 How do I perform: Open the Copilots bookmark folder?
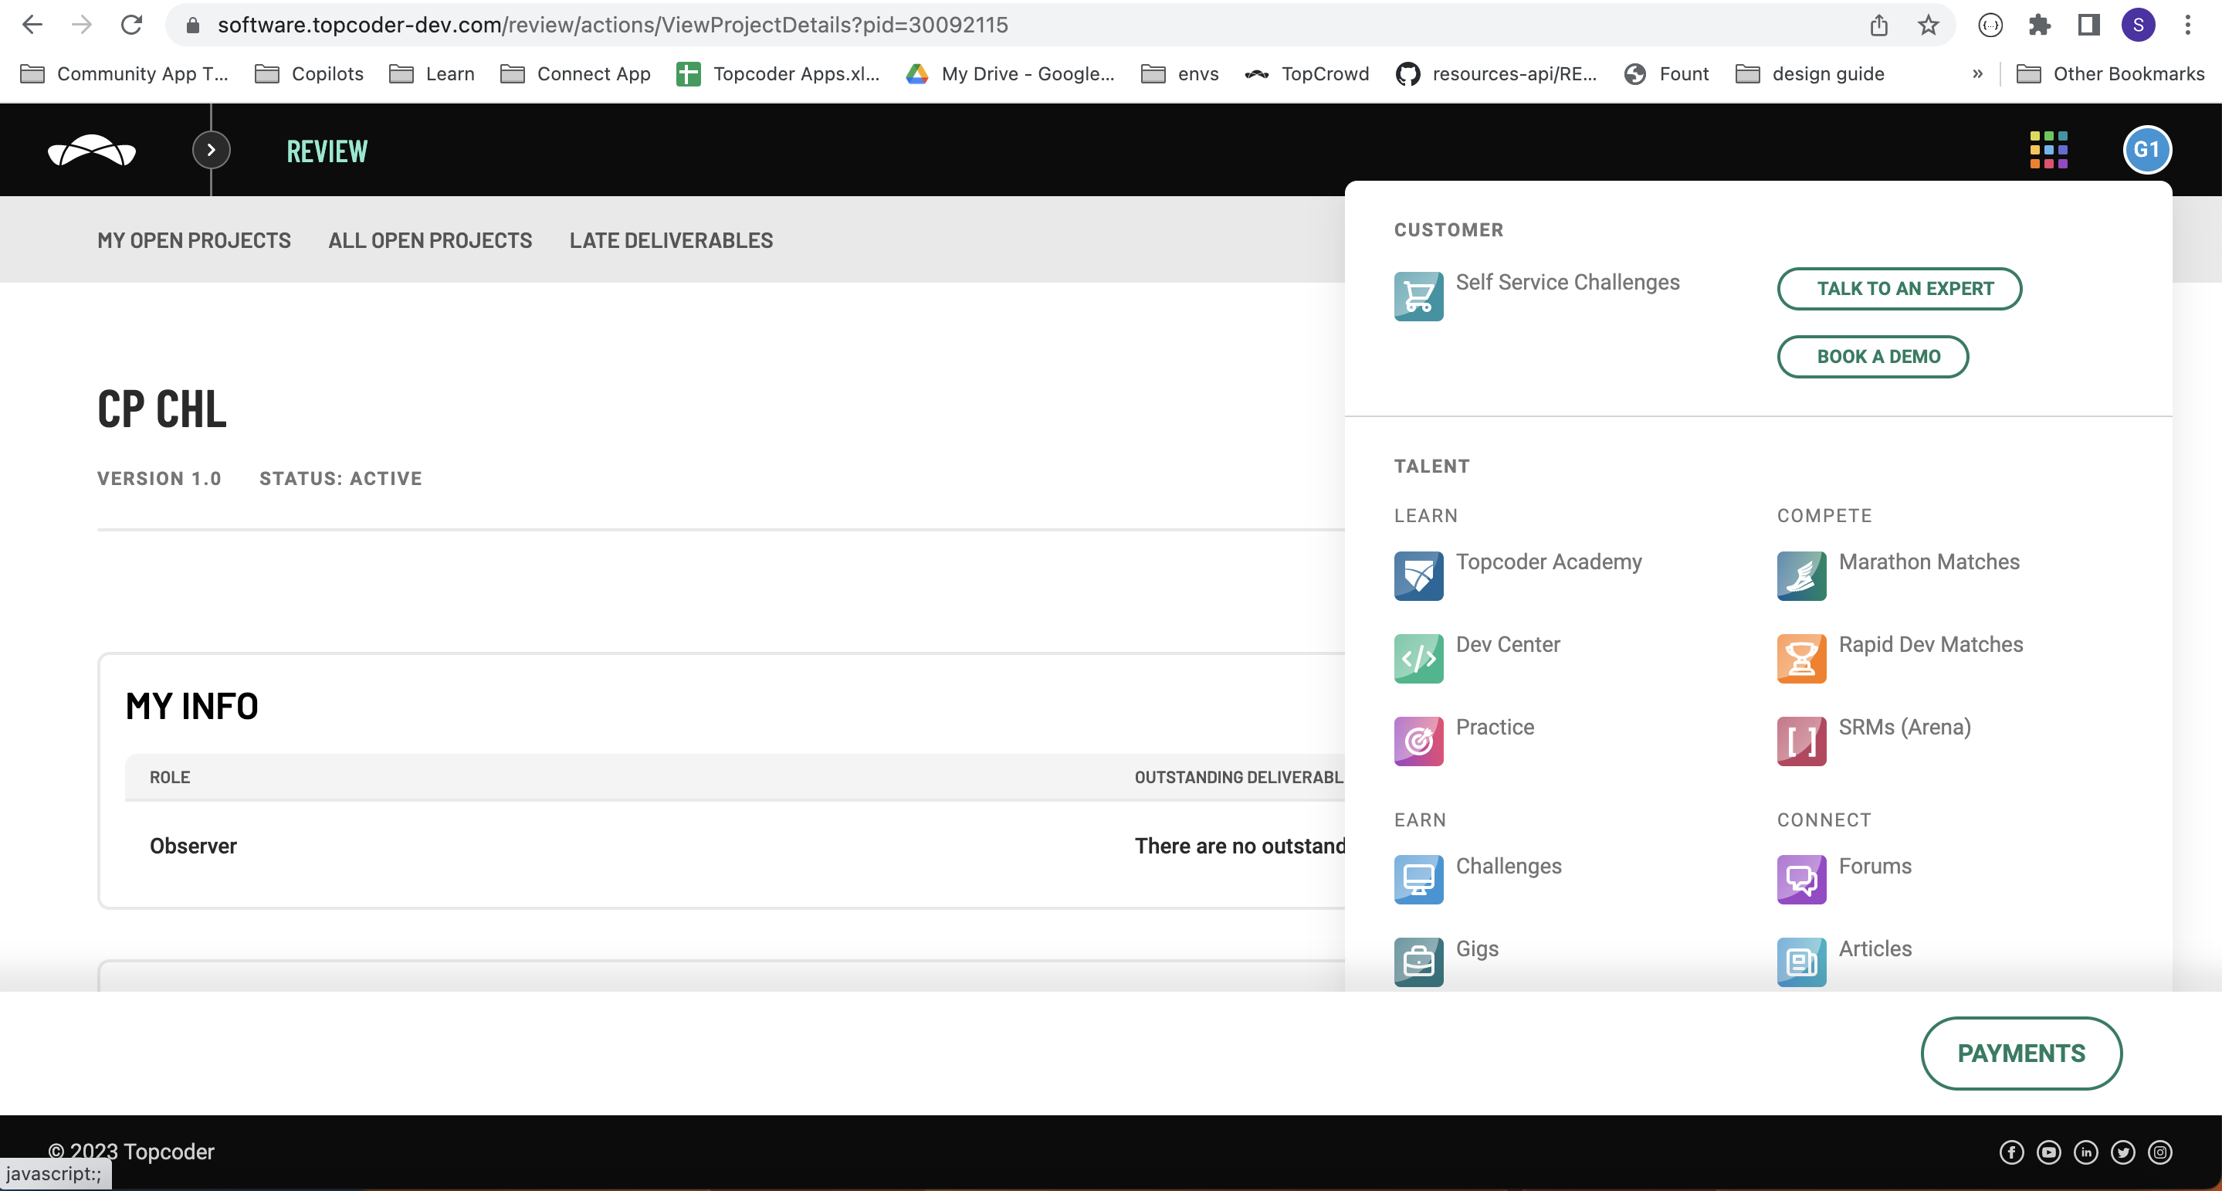309,74
